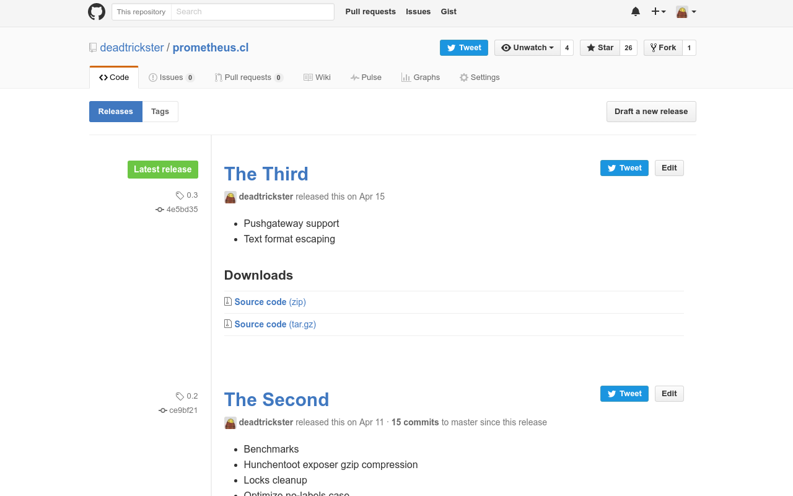Click Draft a new release
The height and width of the screenshot is (496, 793).
click(651, 112)
